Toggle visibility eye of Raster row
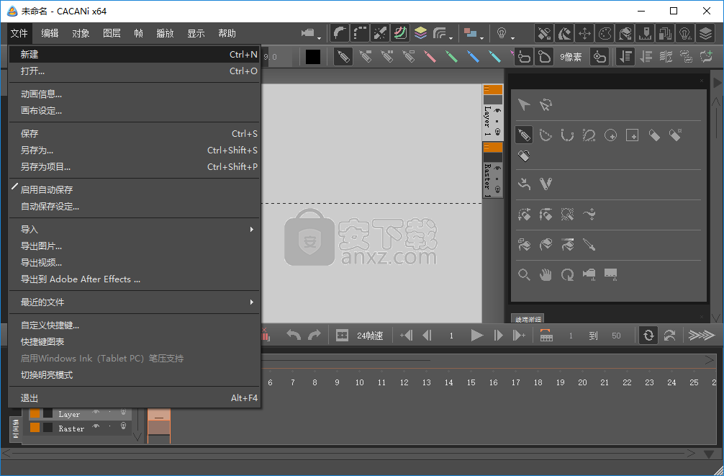 96,426
